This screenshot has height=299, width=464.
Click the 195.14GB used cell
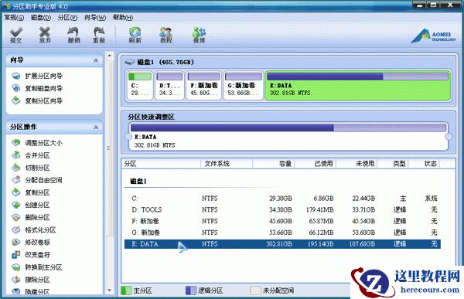[x=320, y=244]
